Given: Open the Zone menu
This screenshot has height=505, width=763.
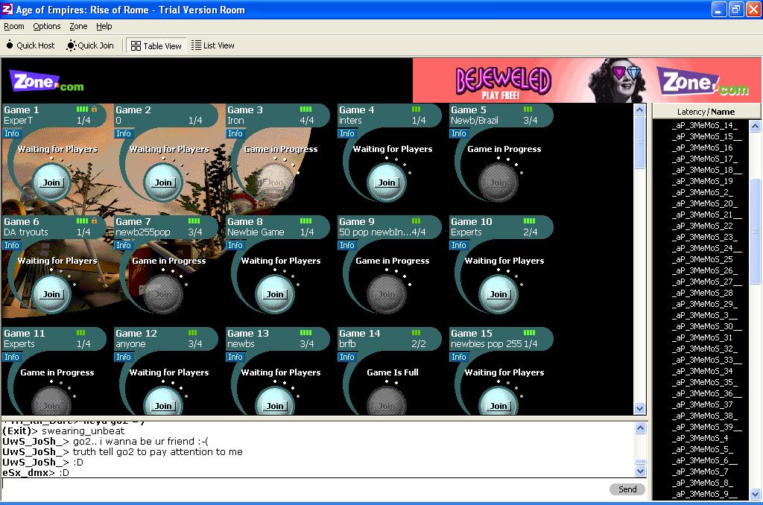Looking at the screenshot, I should (x=78, y=26).
